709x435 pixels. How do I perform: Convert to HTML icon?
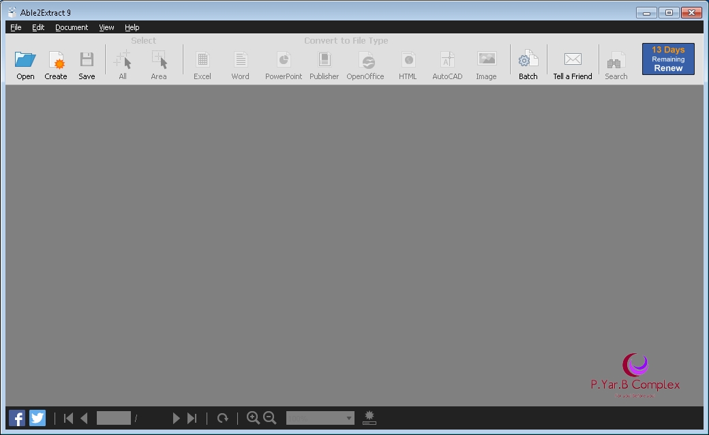[408, 60]
